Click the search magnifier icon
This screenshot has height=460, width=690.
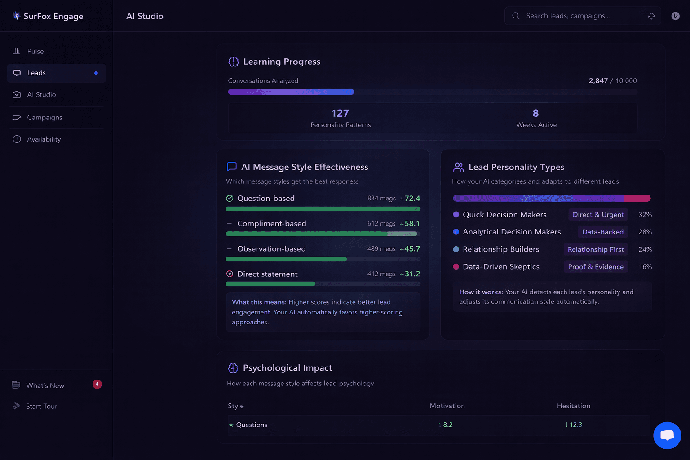515,15
